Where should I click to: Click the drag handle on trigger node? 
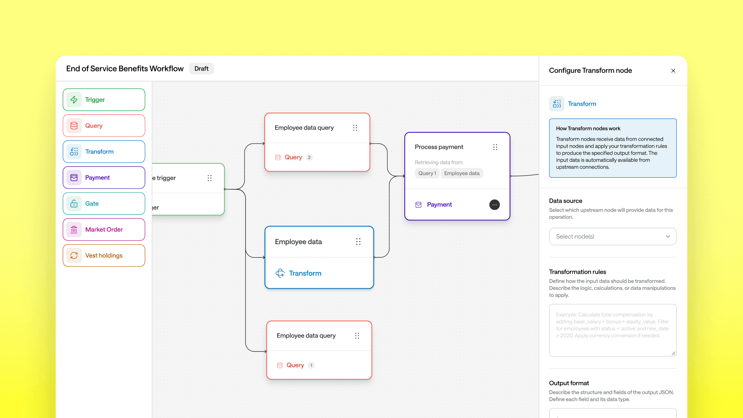pyautogui.click(x=209, y=178)
